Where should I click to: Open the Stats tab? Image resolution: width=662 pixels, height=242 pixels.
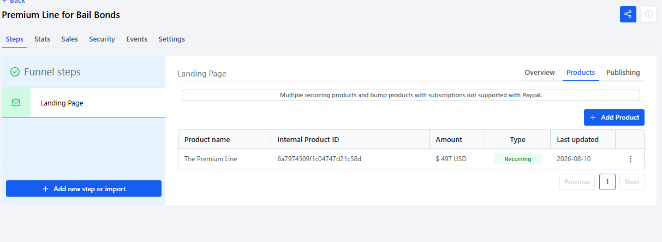coord(42,39)
